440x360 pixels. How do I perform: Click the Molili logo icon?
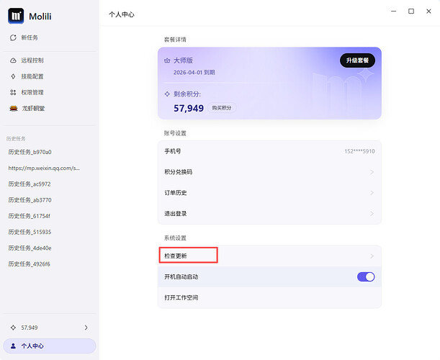coord(16,16)
